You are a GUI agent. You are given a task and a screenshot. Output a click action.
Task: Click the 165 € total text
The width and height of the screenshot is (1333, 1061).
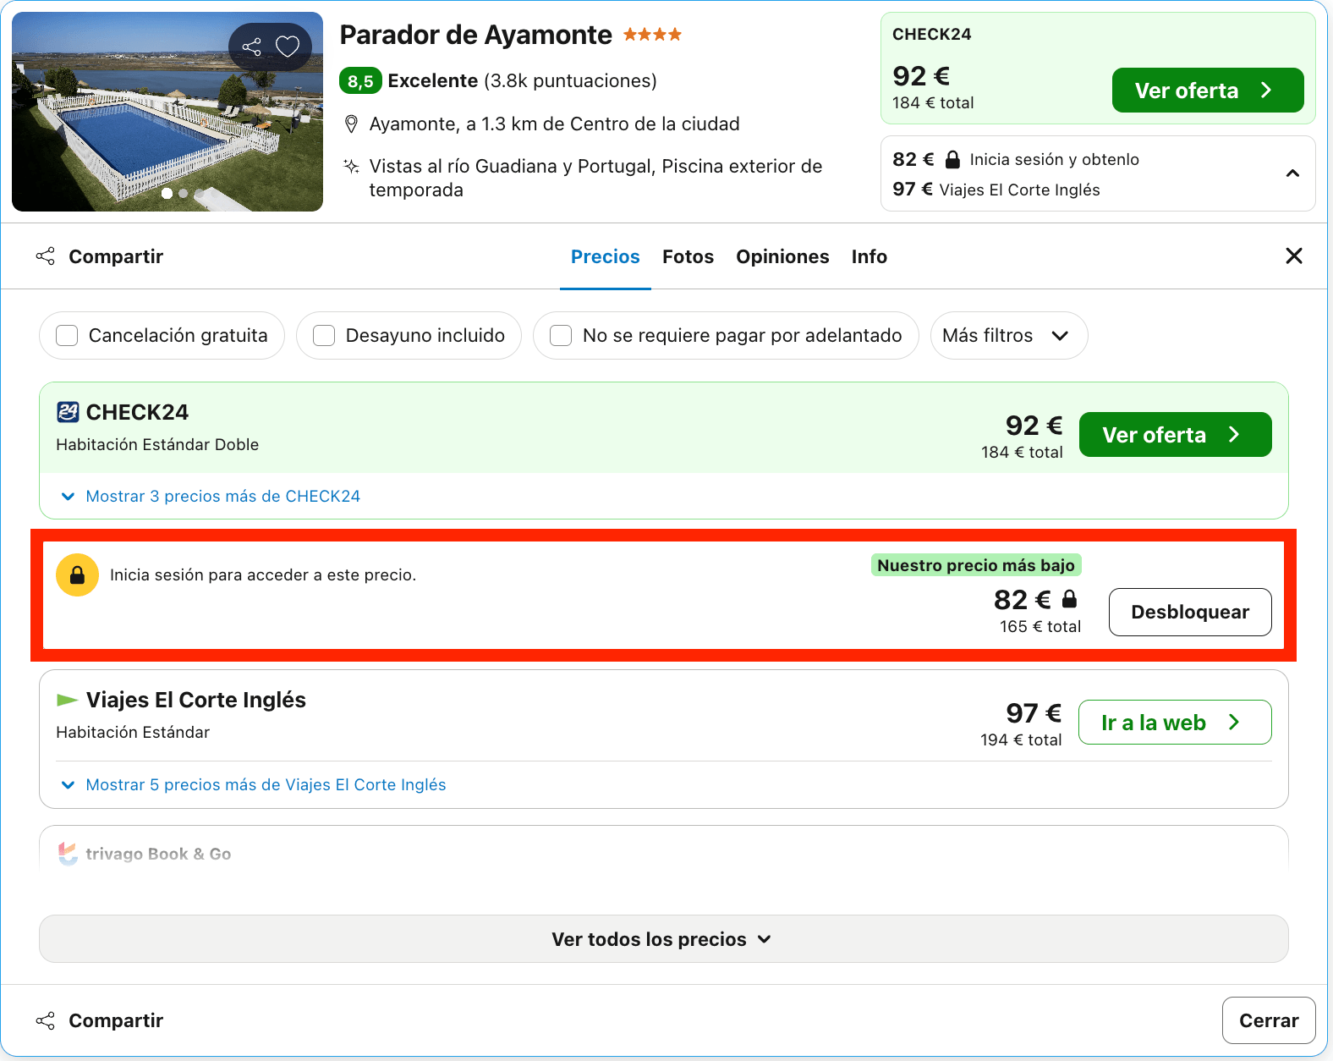click(x=1040, y=626)
